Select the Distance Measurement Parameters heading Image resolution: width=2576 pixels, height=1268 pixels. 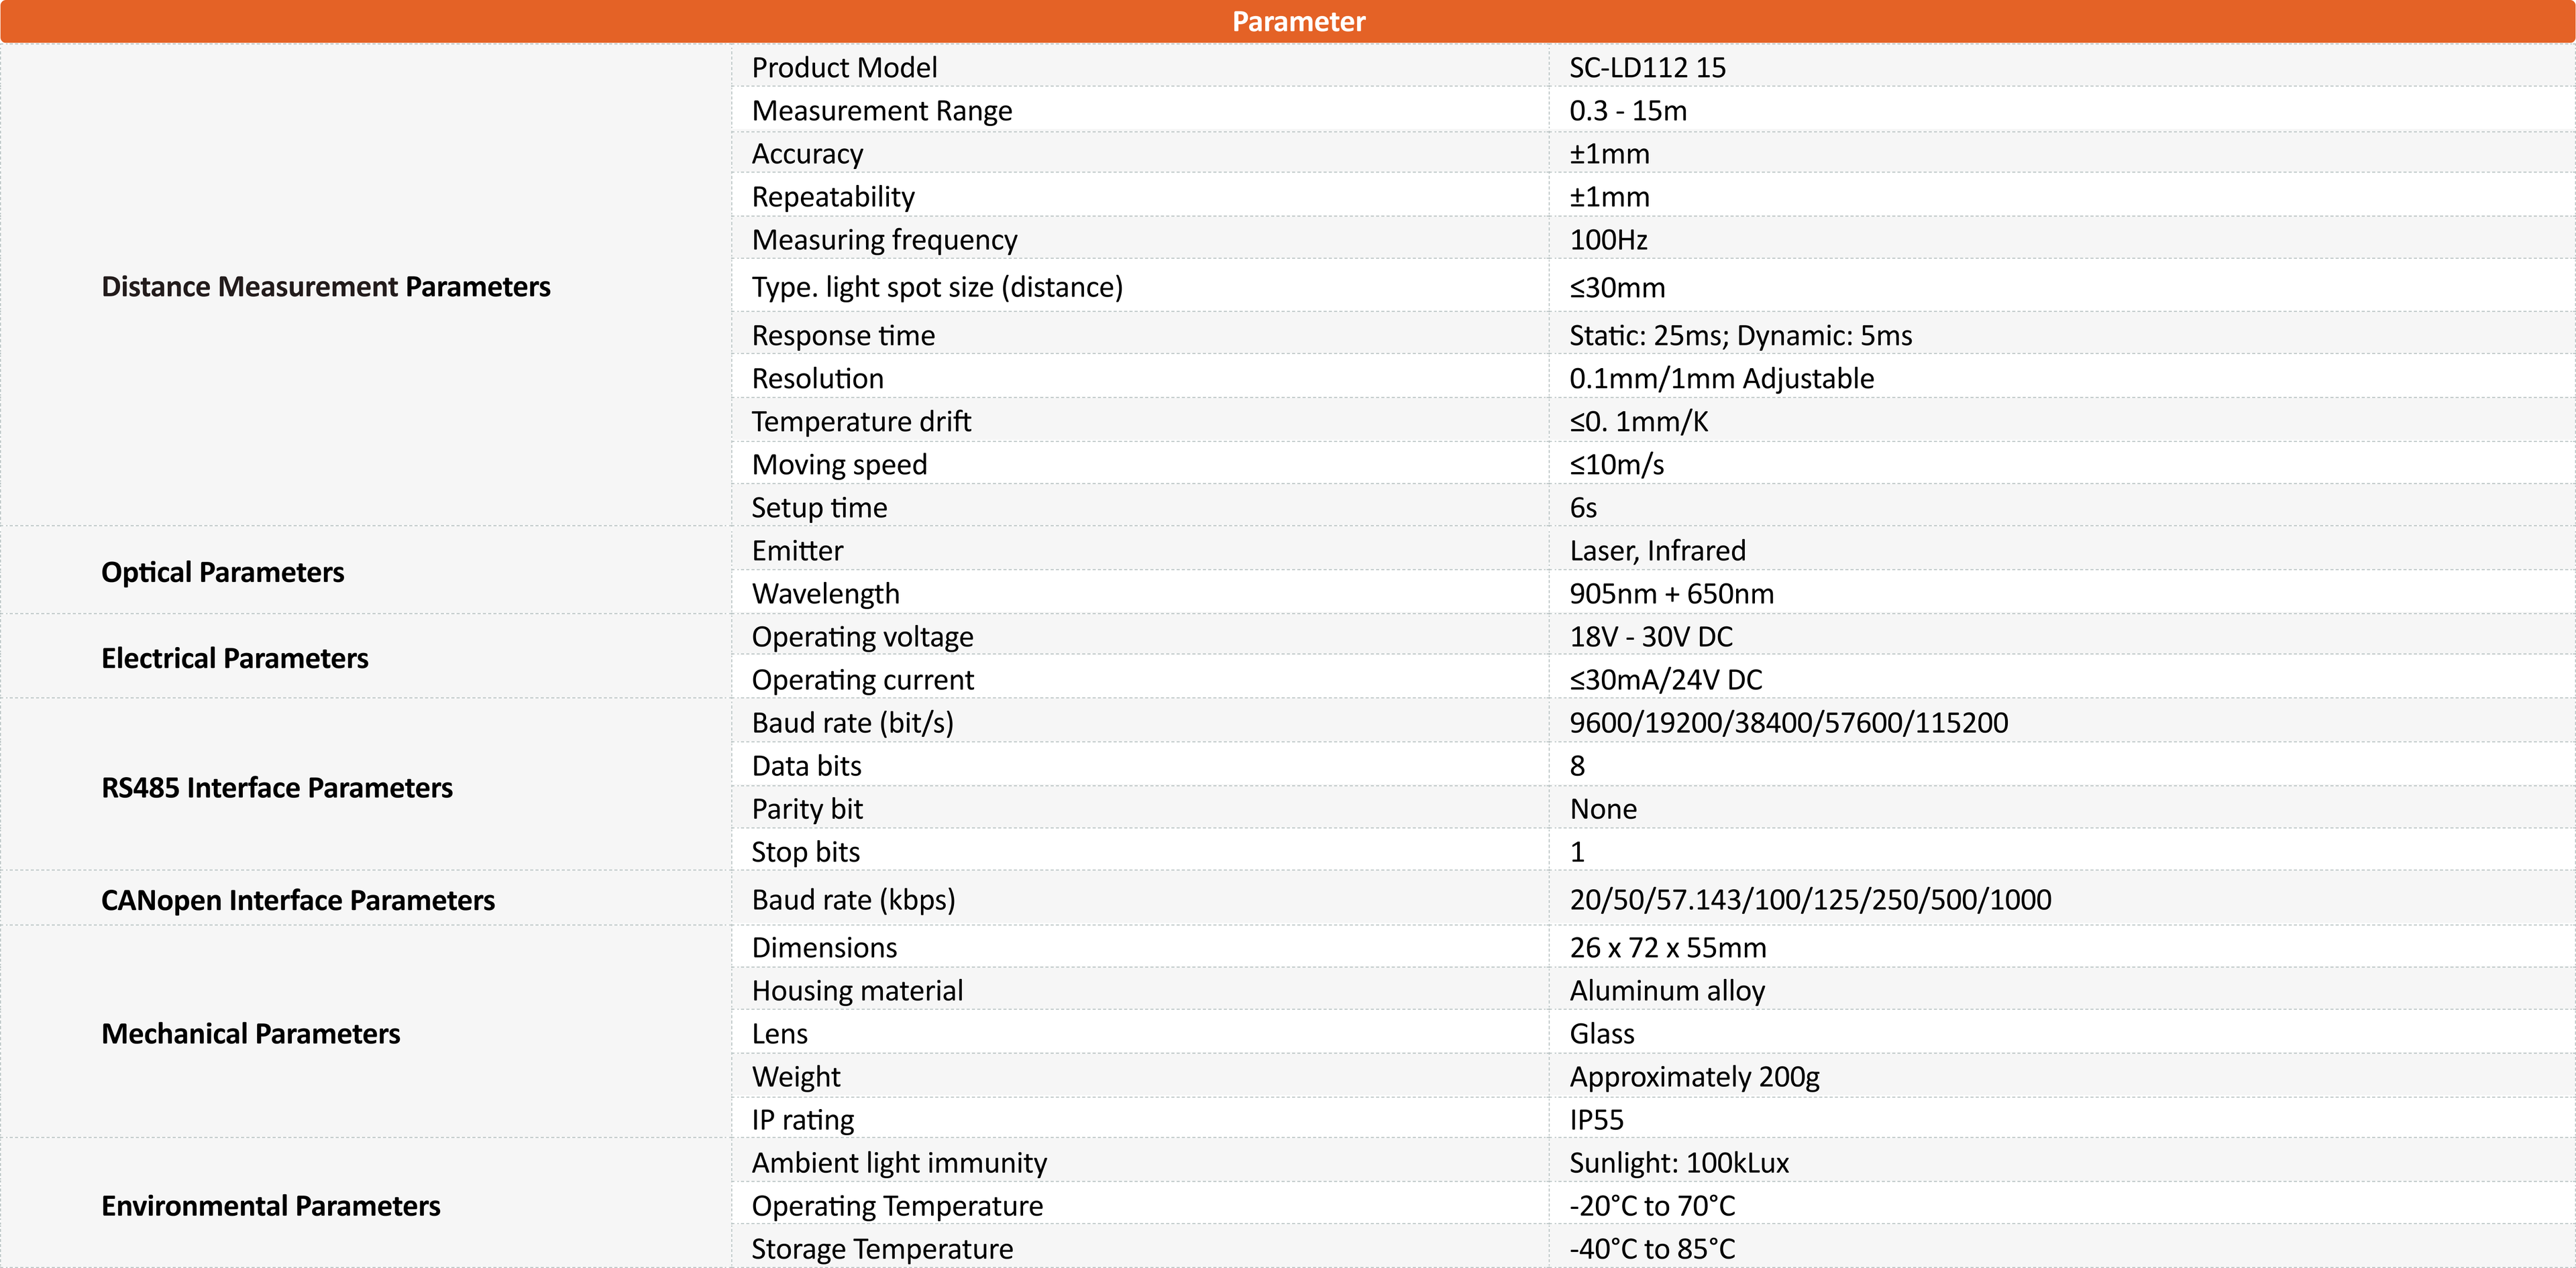pos(326,287)
